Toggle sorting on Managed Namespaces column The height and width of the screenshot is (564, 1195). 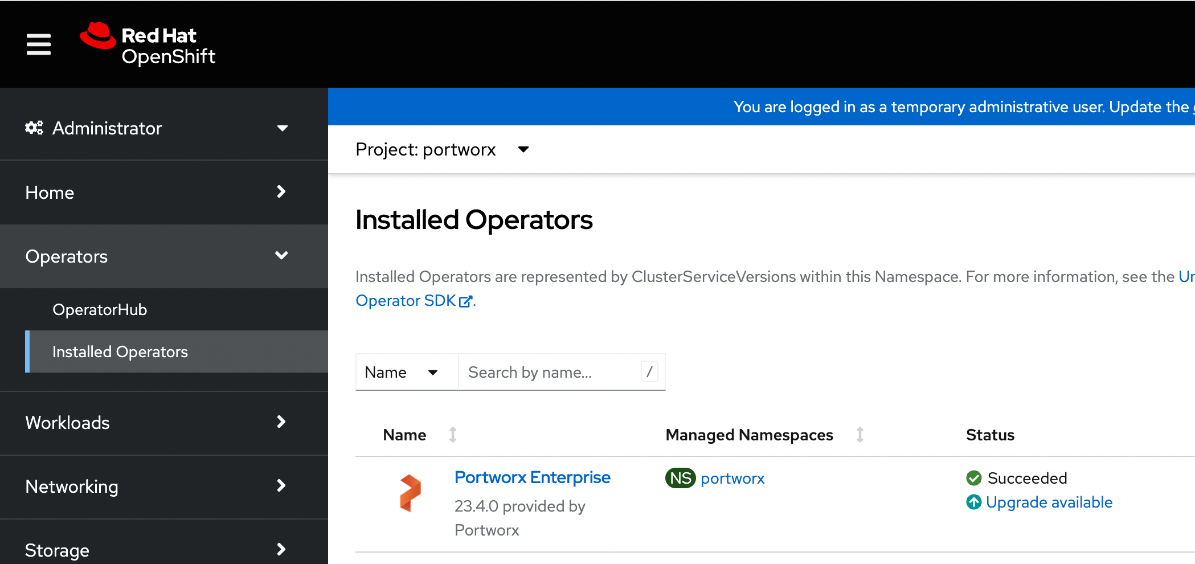[x=860, y=434]
